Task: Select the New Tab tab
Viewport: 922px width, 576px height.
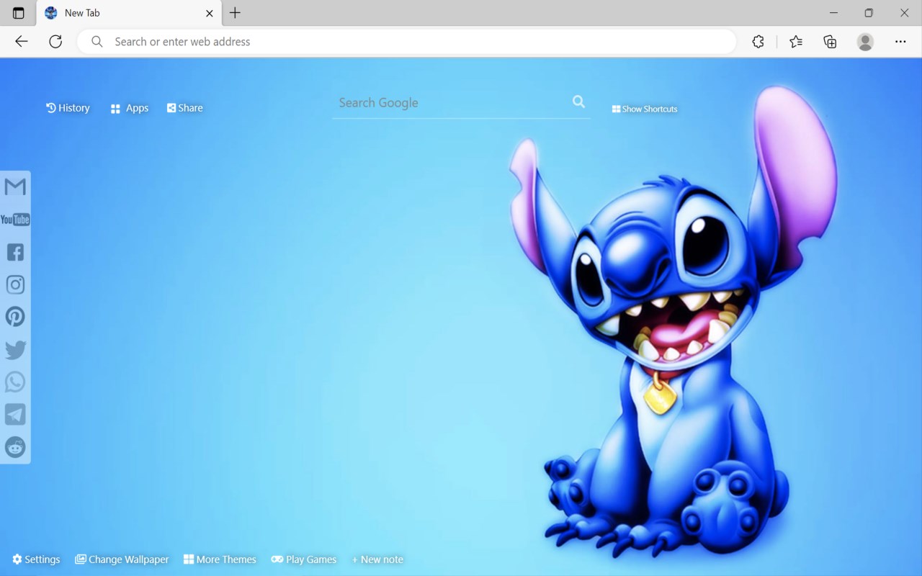Action: click(x=128, y=13)
